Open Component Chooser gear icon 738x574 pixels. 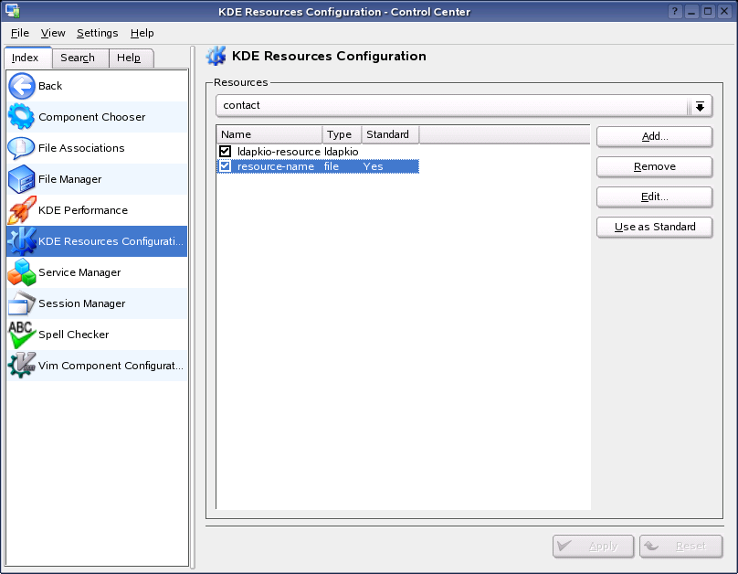point(22,117)
